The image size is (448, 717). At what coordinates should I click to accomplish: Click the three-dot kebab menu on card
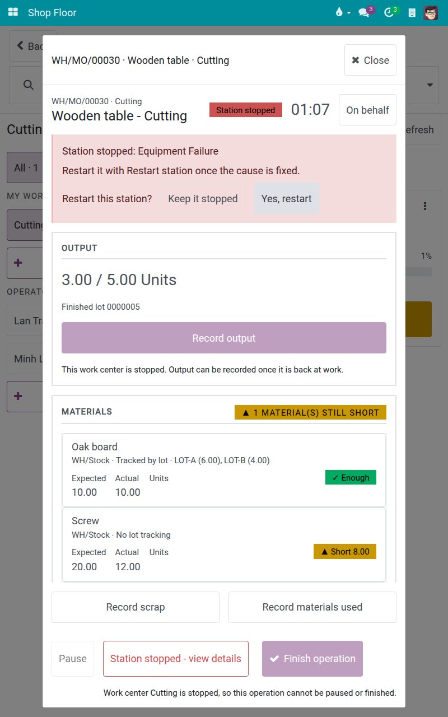(426, 206)
